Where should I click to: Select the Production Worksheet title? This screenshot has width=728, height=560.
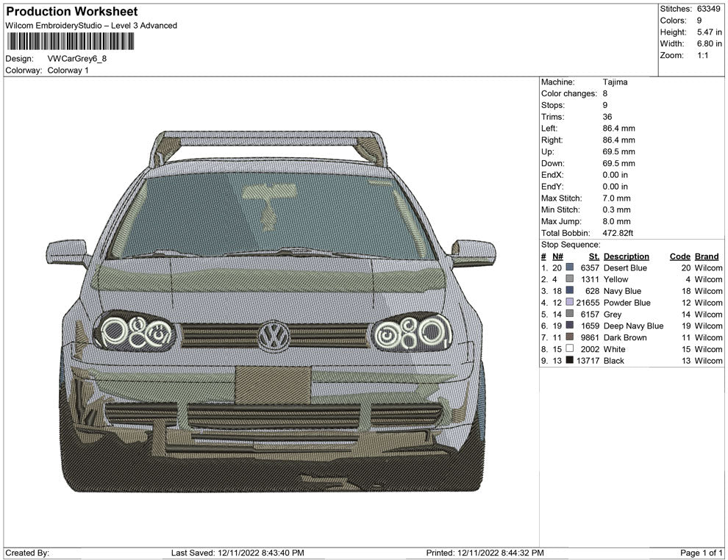point(71,12)
